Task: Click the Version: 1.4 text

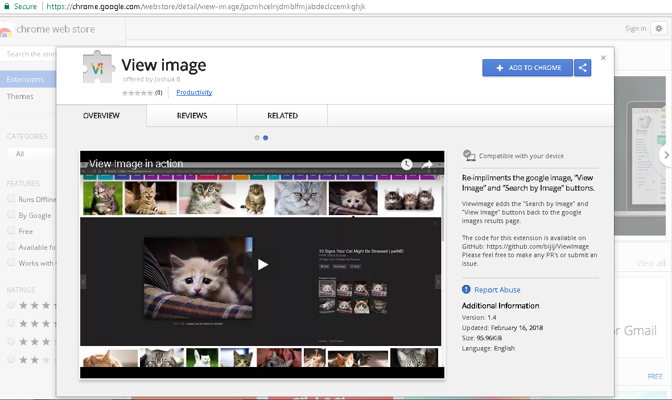Action: coord(479,317)
